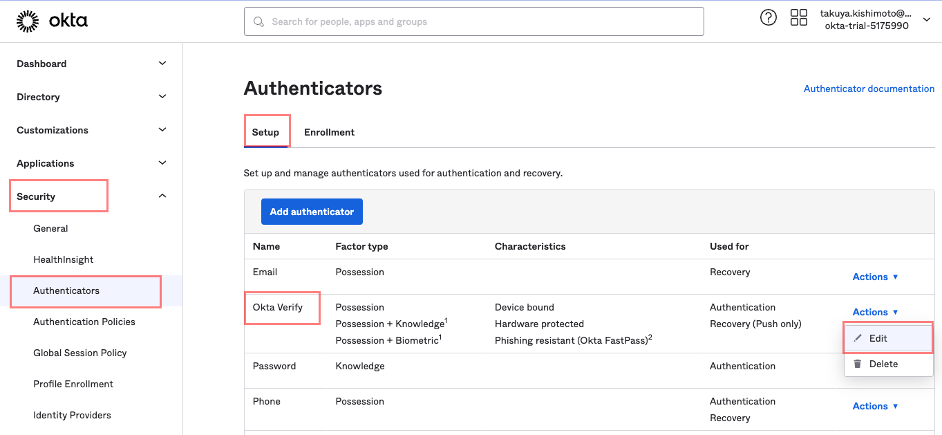This screenshot has height=435, width=942.
Task: Expand the Dashboard sidebar section
Action: tap(162, 64)
